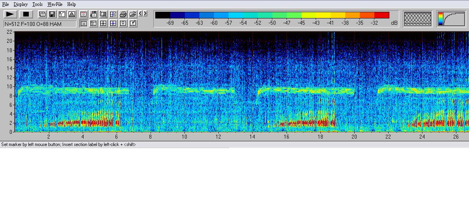Click the printer icon
This screenshot has width=469, height=201.
tap(123, 14)
